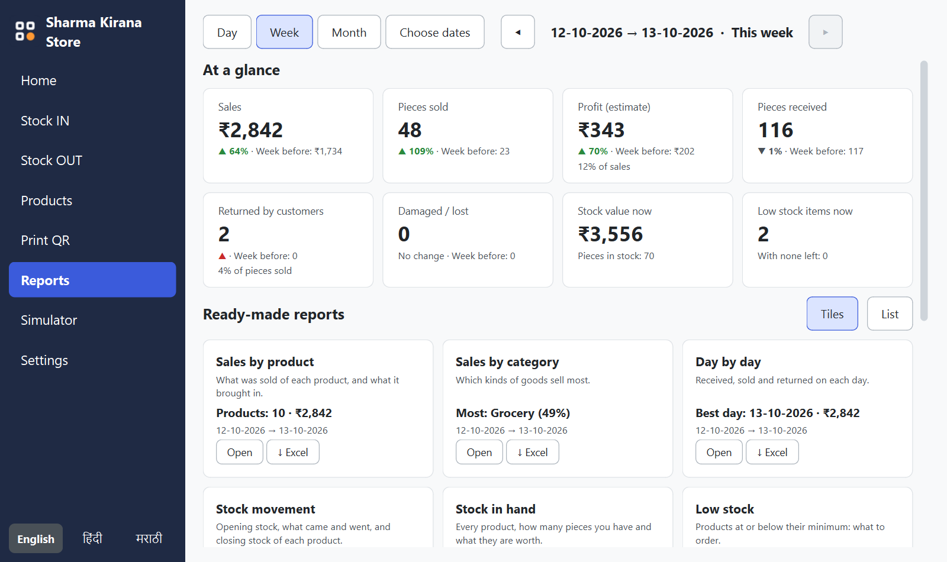Switch reports to List view
Screen dimensions: 947x562
[890, 314]
